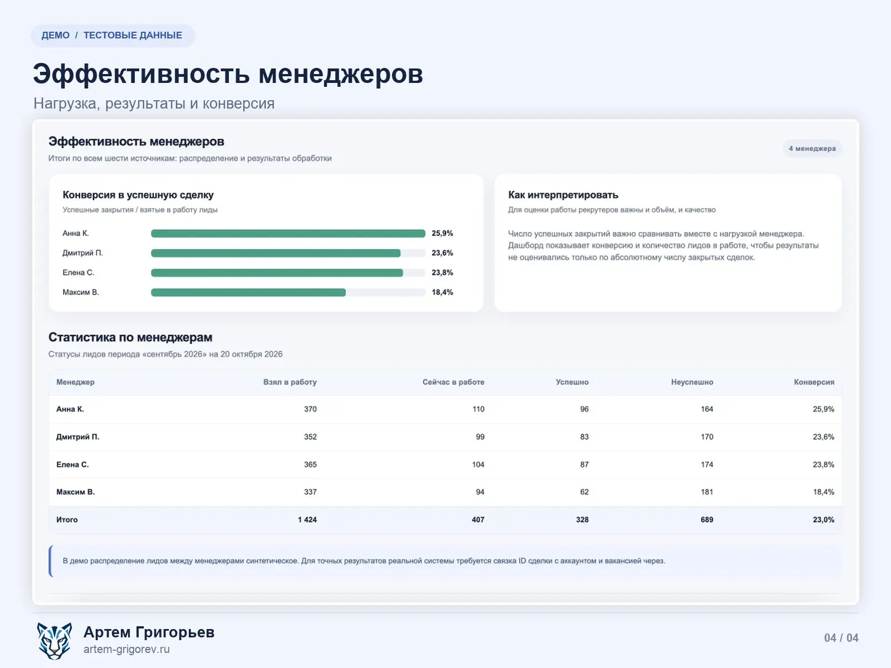Viewport: 891px width, 668px height.
Task: Click the 'Взял в работу' column header
Action: (290, 382)
